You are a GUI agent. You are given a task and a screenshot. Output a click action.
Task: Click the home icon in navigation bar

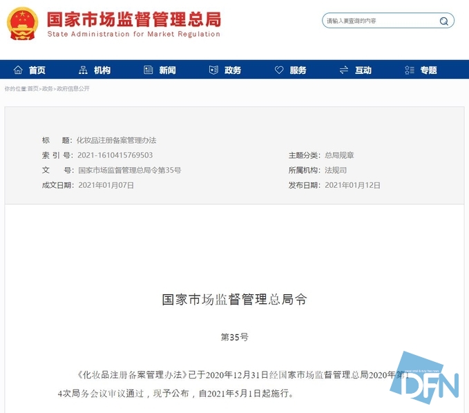[x=18, y=70]
